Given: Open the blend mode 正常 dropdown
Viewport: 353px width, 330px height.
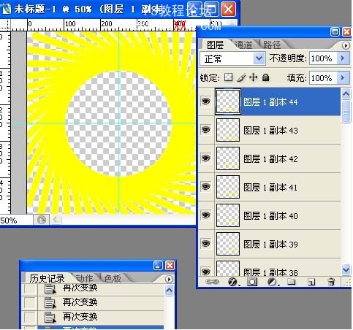Looking at the screenshot, I should coord(259,58).
